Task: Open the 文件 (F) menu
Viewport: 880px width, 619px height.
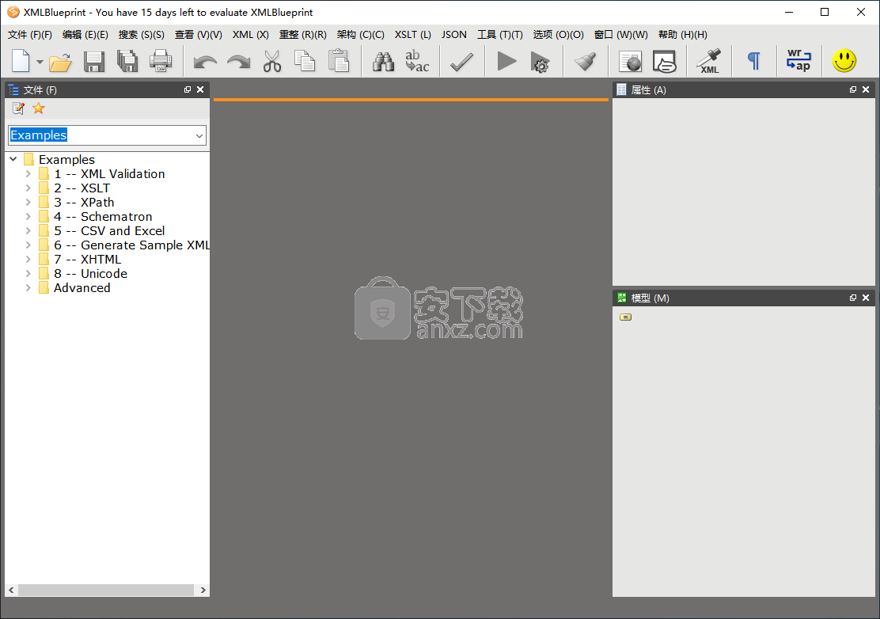Action: click(30, 35)
